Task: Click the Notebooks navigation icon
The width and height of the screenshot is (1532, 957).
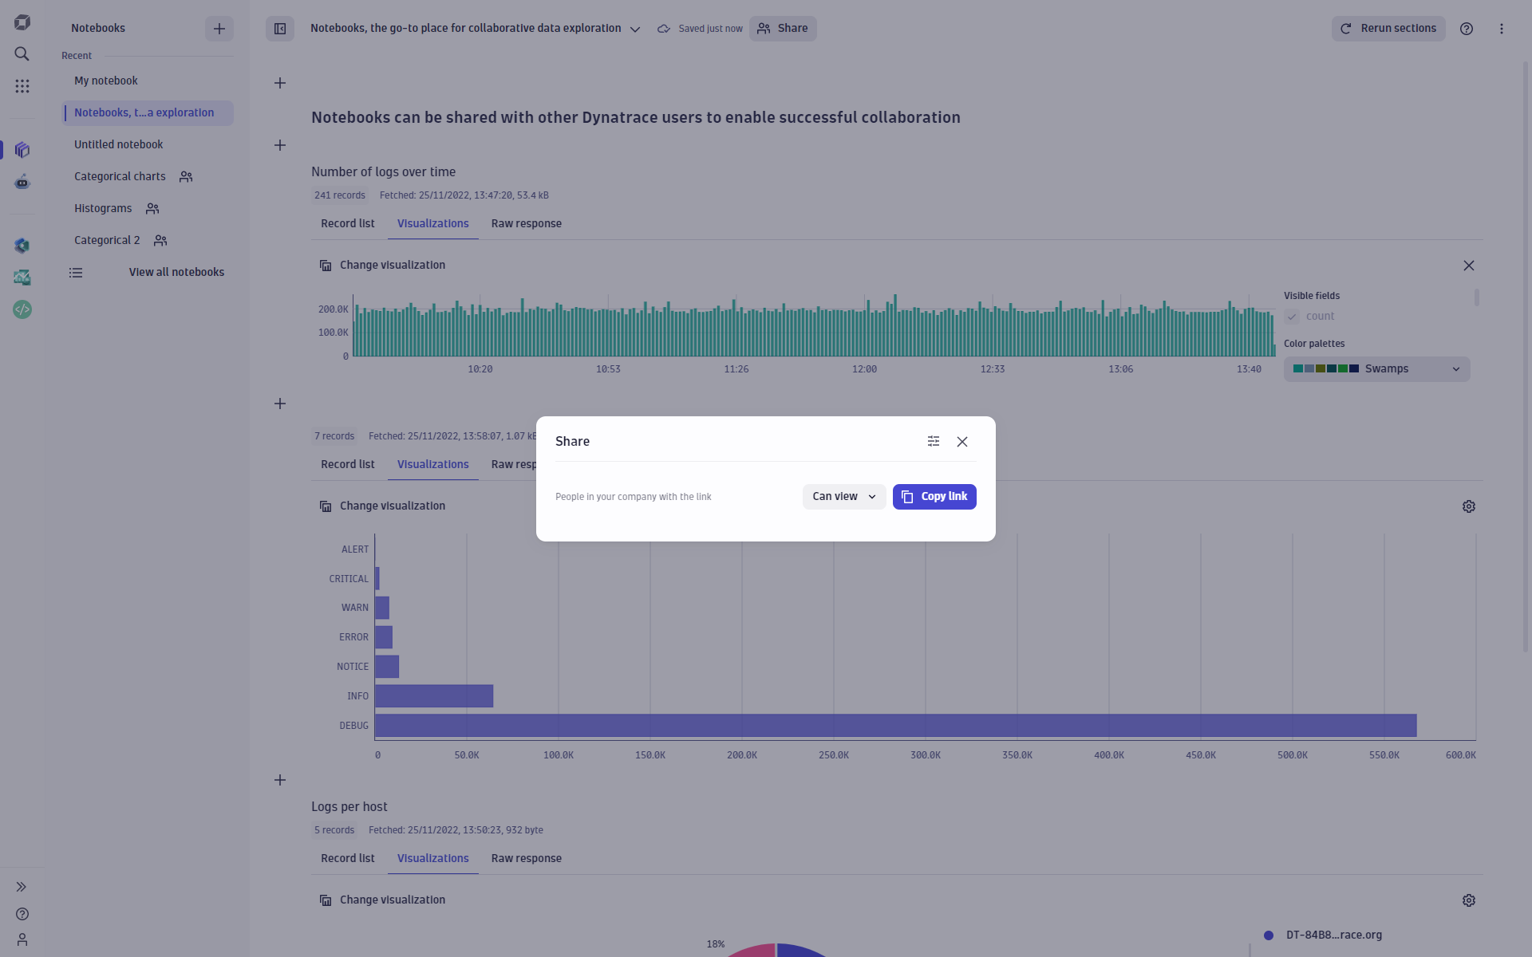Action: pyautogui.click(x=22, y=149)
